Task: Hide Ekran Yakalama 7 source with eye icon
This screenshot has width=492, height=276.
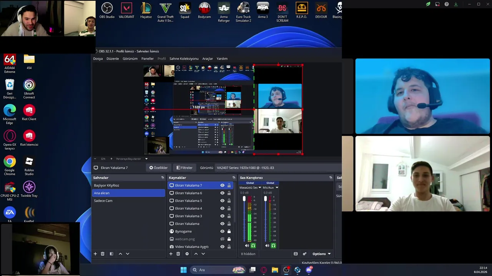Action: (222, 186)
